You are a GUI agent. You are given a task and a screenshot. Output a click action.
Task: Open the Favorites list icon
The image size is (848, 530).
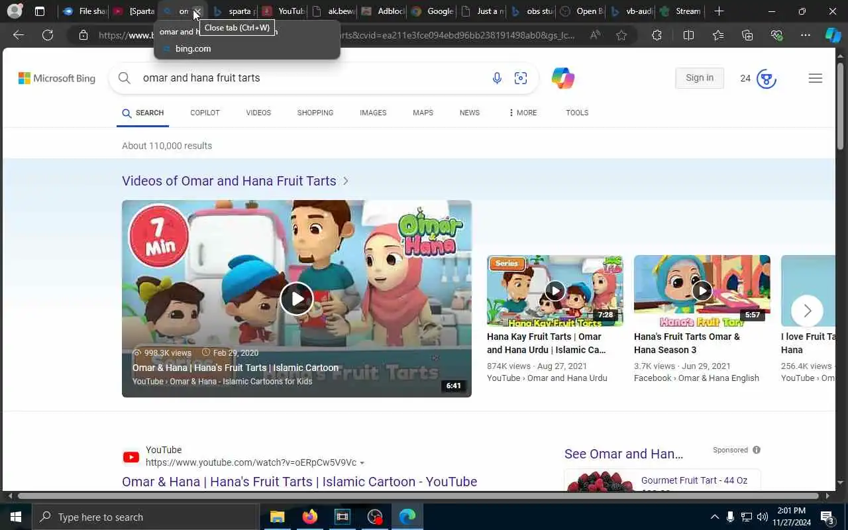(x=718, y=35)
